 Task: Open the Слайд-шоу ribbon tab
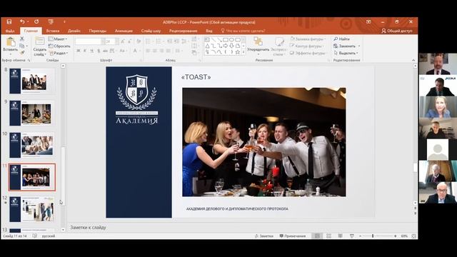coord(151,31)
